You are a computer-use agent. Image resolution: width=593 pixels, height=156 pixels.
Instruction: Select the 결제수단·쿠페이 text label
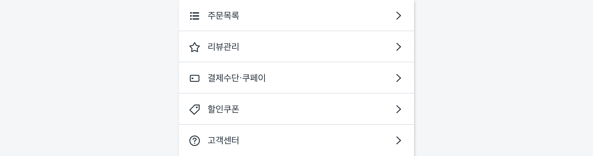236,78
